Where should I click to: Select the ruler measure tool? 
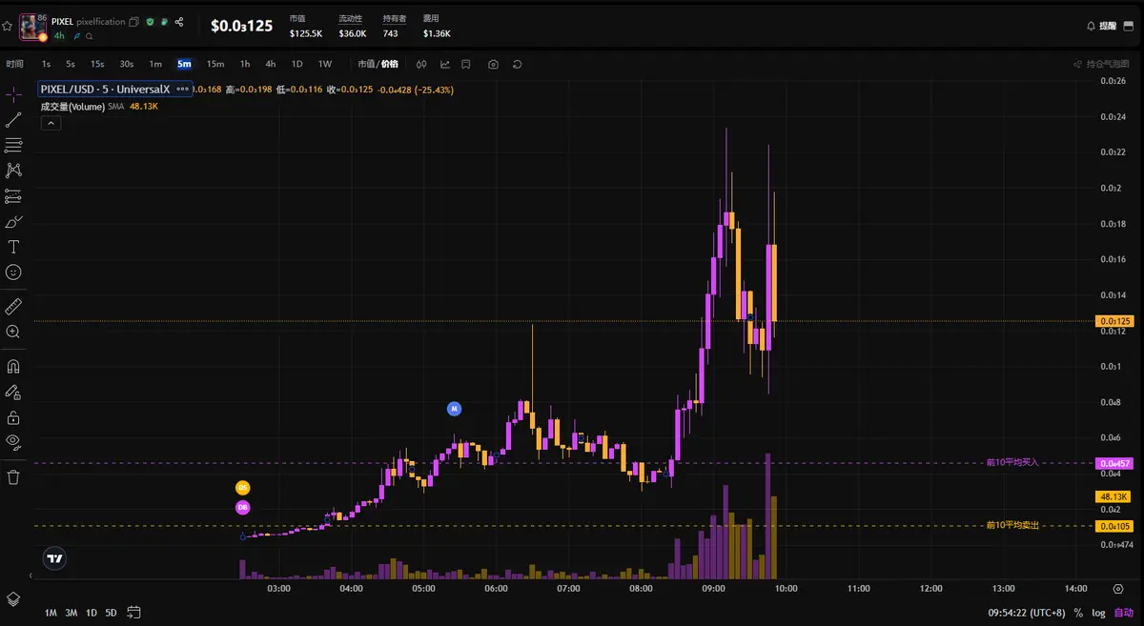coord(13,306)
